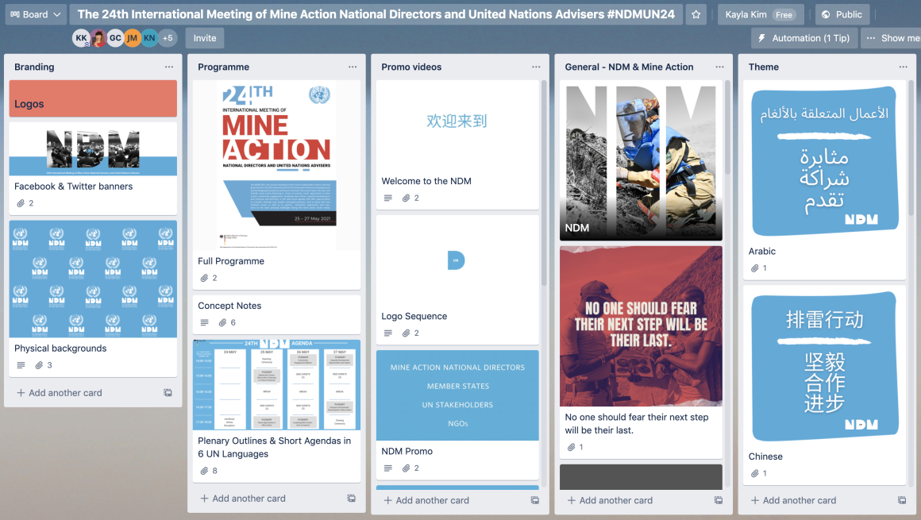Open the Full Programme card thumbnail
The width and height of the screenshot is (921, 520).
tap(276, 167)
